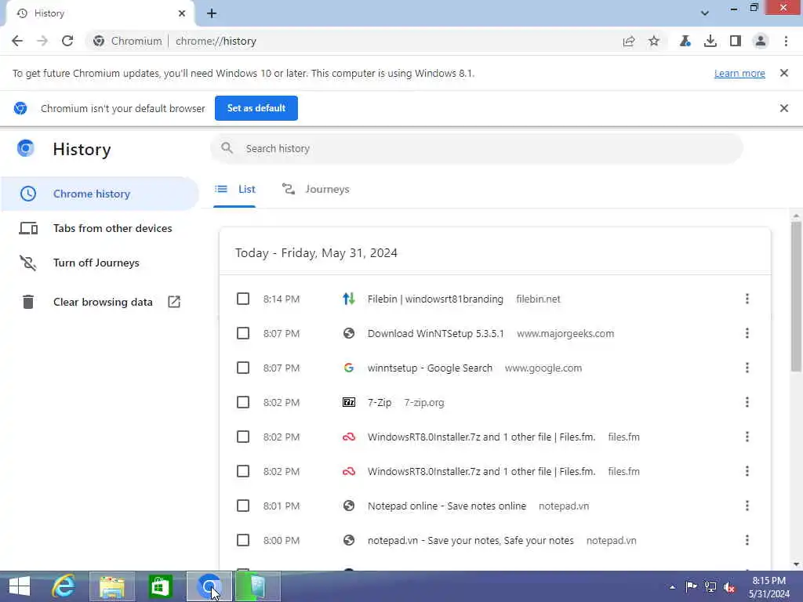Open actions menu for winntsetup Google Search
Image resolution: width=803 pixels, height=602 pixels.
click(x=747, y=368)
